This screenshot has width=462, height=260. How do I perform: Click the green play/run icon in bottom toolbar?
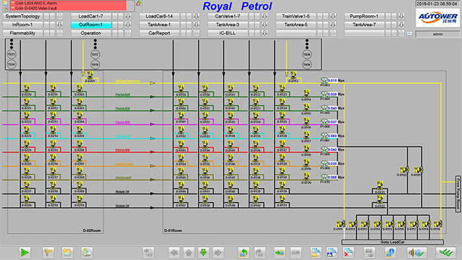click(x=24, y=252)
